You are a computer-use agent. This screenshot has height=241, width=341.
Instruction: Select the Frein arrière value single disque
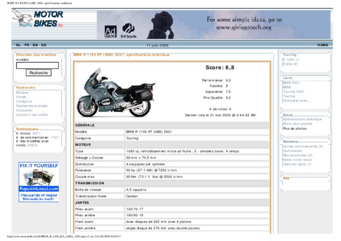(x=163, y=228)
